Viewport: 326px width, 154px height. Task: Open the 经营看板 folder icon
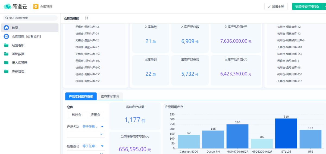[x=6, y=45]
